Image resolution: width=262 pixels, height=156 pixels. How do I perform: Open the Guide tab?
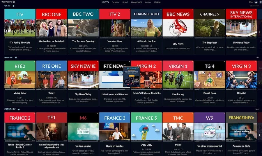[125, 2]
